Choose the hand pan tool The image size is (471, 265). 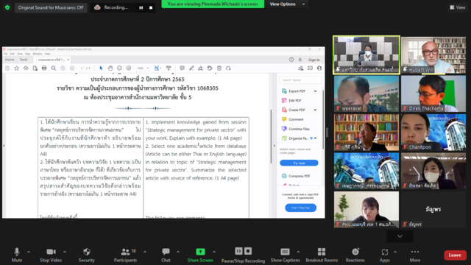pyautogui.click(x=110, y=68)
